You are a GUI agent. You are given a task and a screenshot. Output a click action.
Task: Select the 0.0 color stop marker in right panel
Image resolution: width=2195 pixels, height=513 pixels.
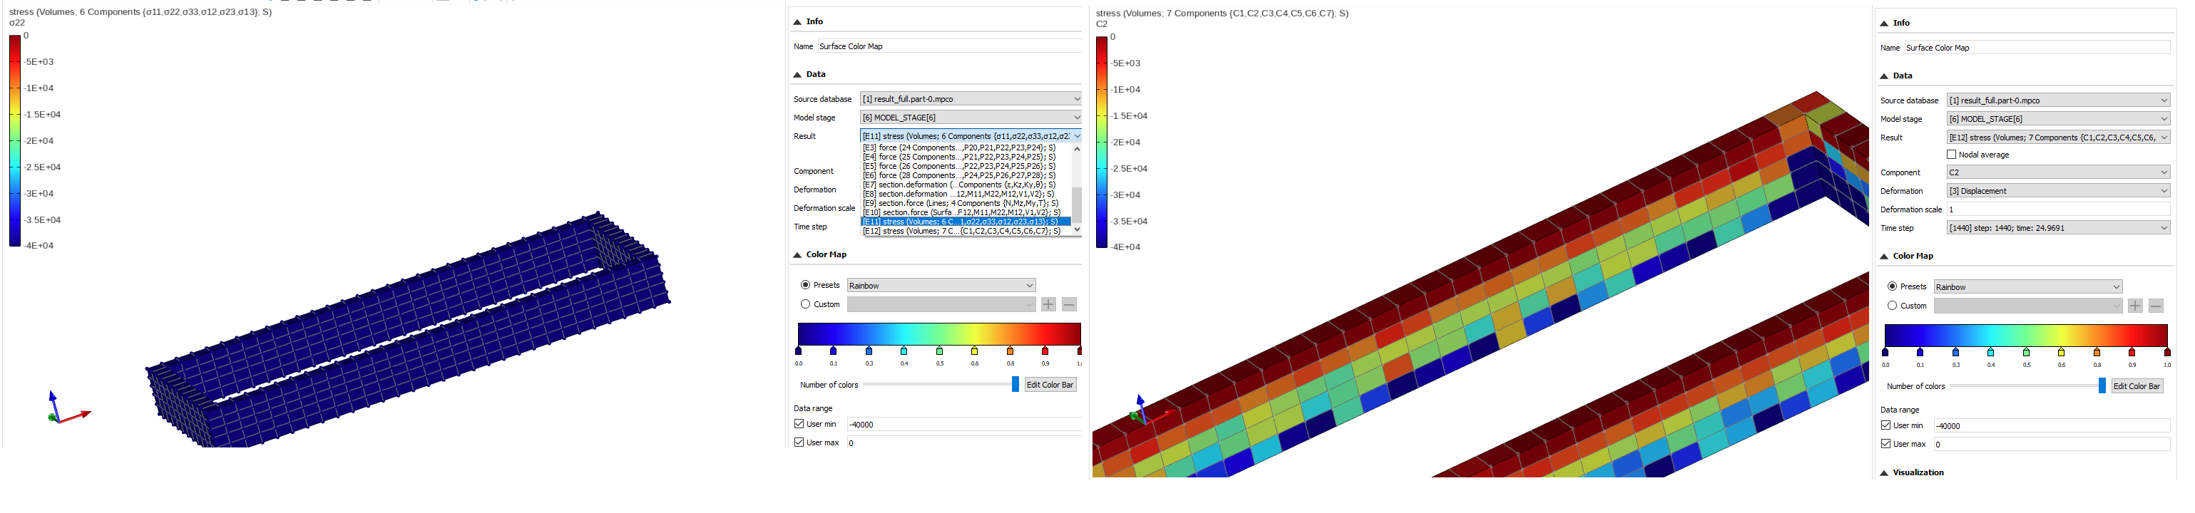[x=1885, y=352]
